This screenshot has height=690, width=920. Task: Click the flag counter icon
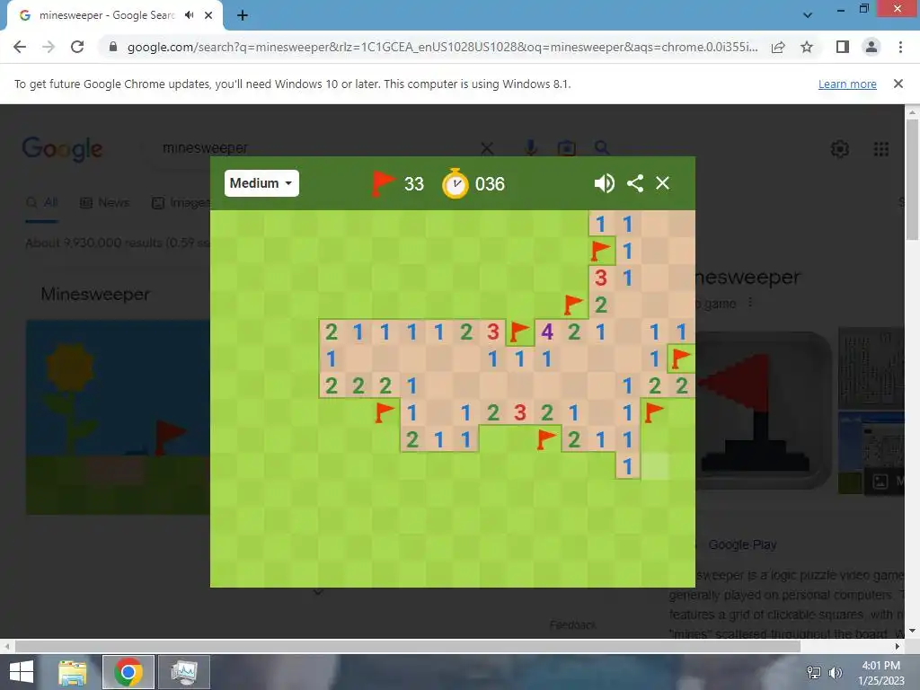click(384, 183)
